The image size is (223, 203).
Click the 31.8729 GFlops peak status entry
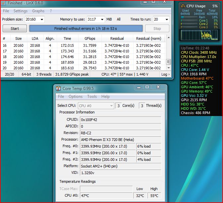(x=72, y=74)
